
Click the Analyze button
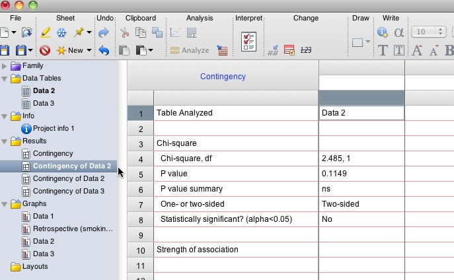point(190,50)
